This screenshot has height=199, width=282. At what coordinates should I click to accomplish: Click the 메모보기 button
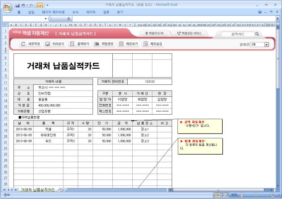[x=129, y=44]
